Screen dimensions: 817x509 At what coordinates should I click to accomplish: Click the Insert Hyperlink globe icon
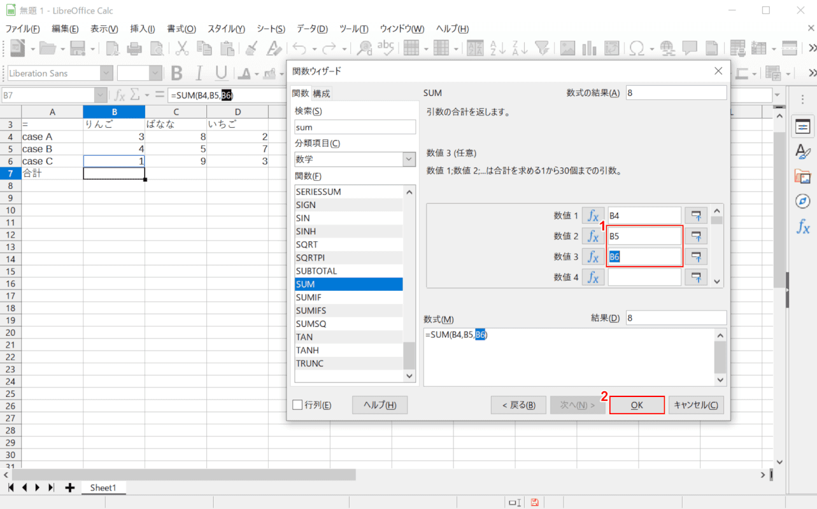(667, 48)
